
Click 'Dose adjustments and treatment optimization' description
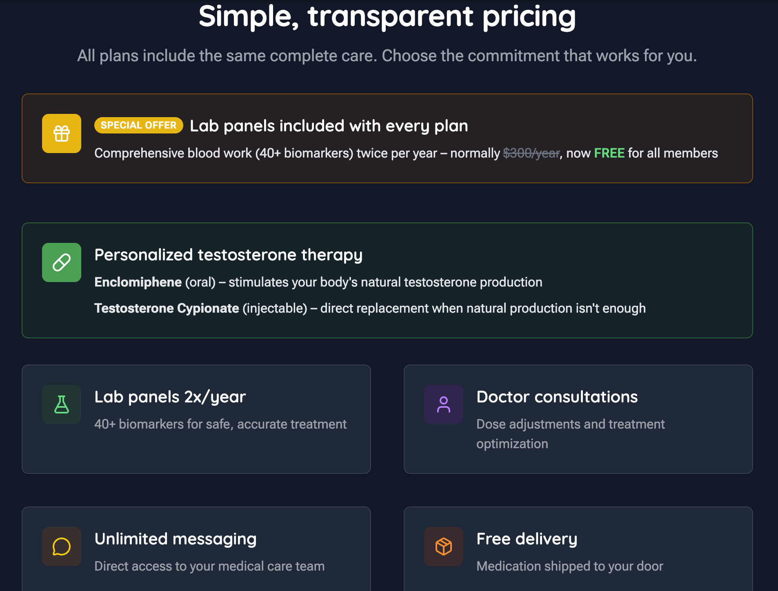point(570,433)
